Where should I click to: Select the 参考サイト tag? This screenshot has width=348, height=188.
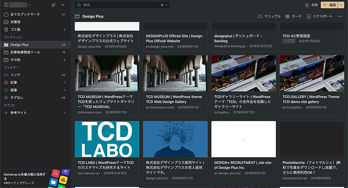point(36,113)
